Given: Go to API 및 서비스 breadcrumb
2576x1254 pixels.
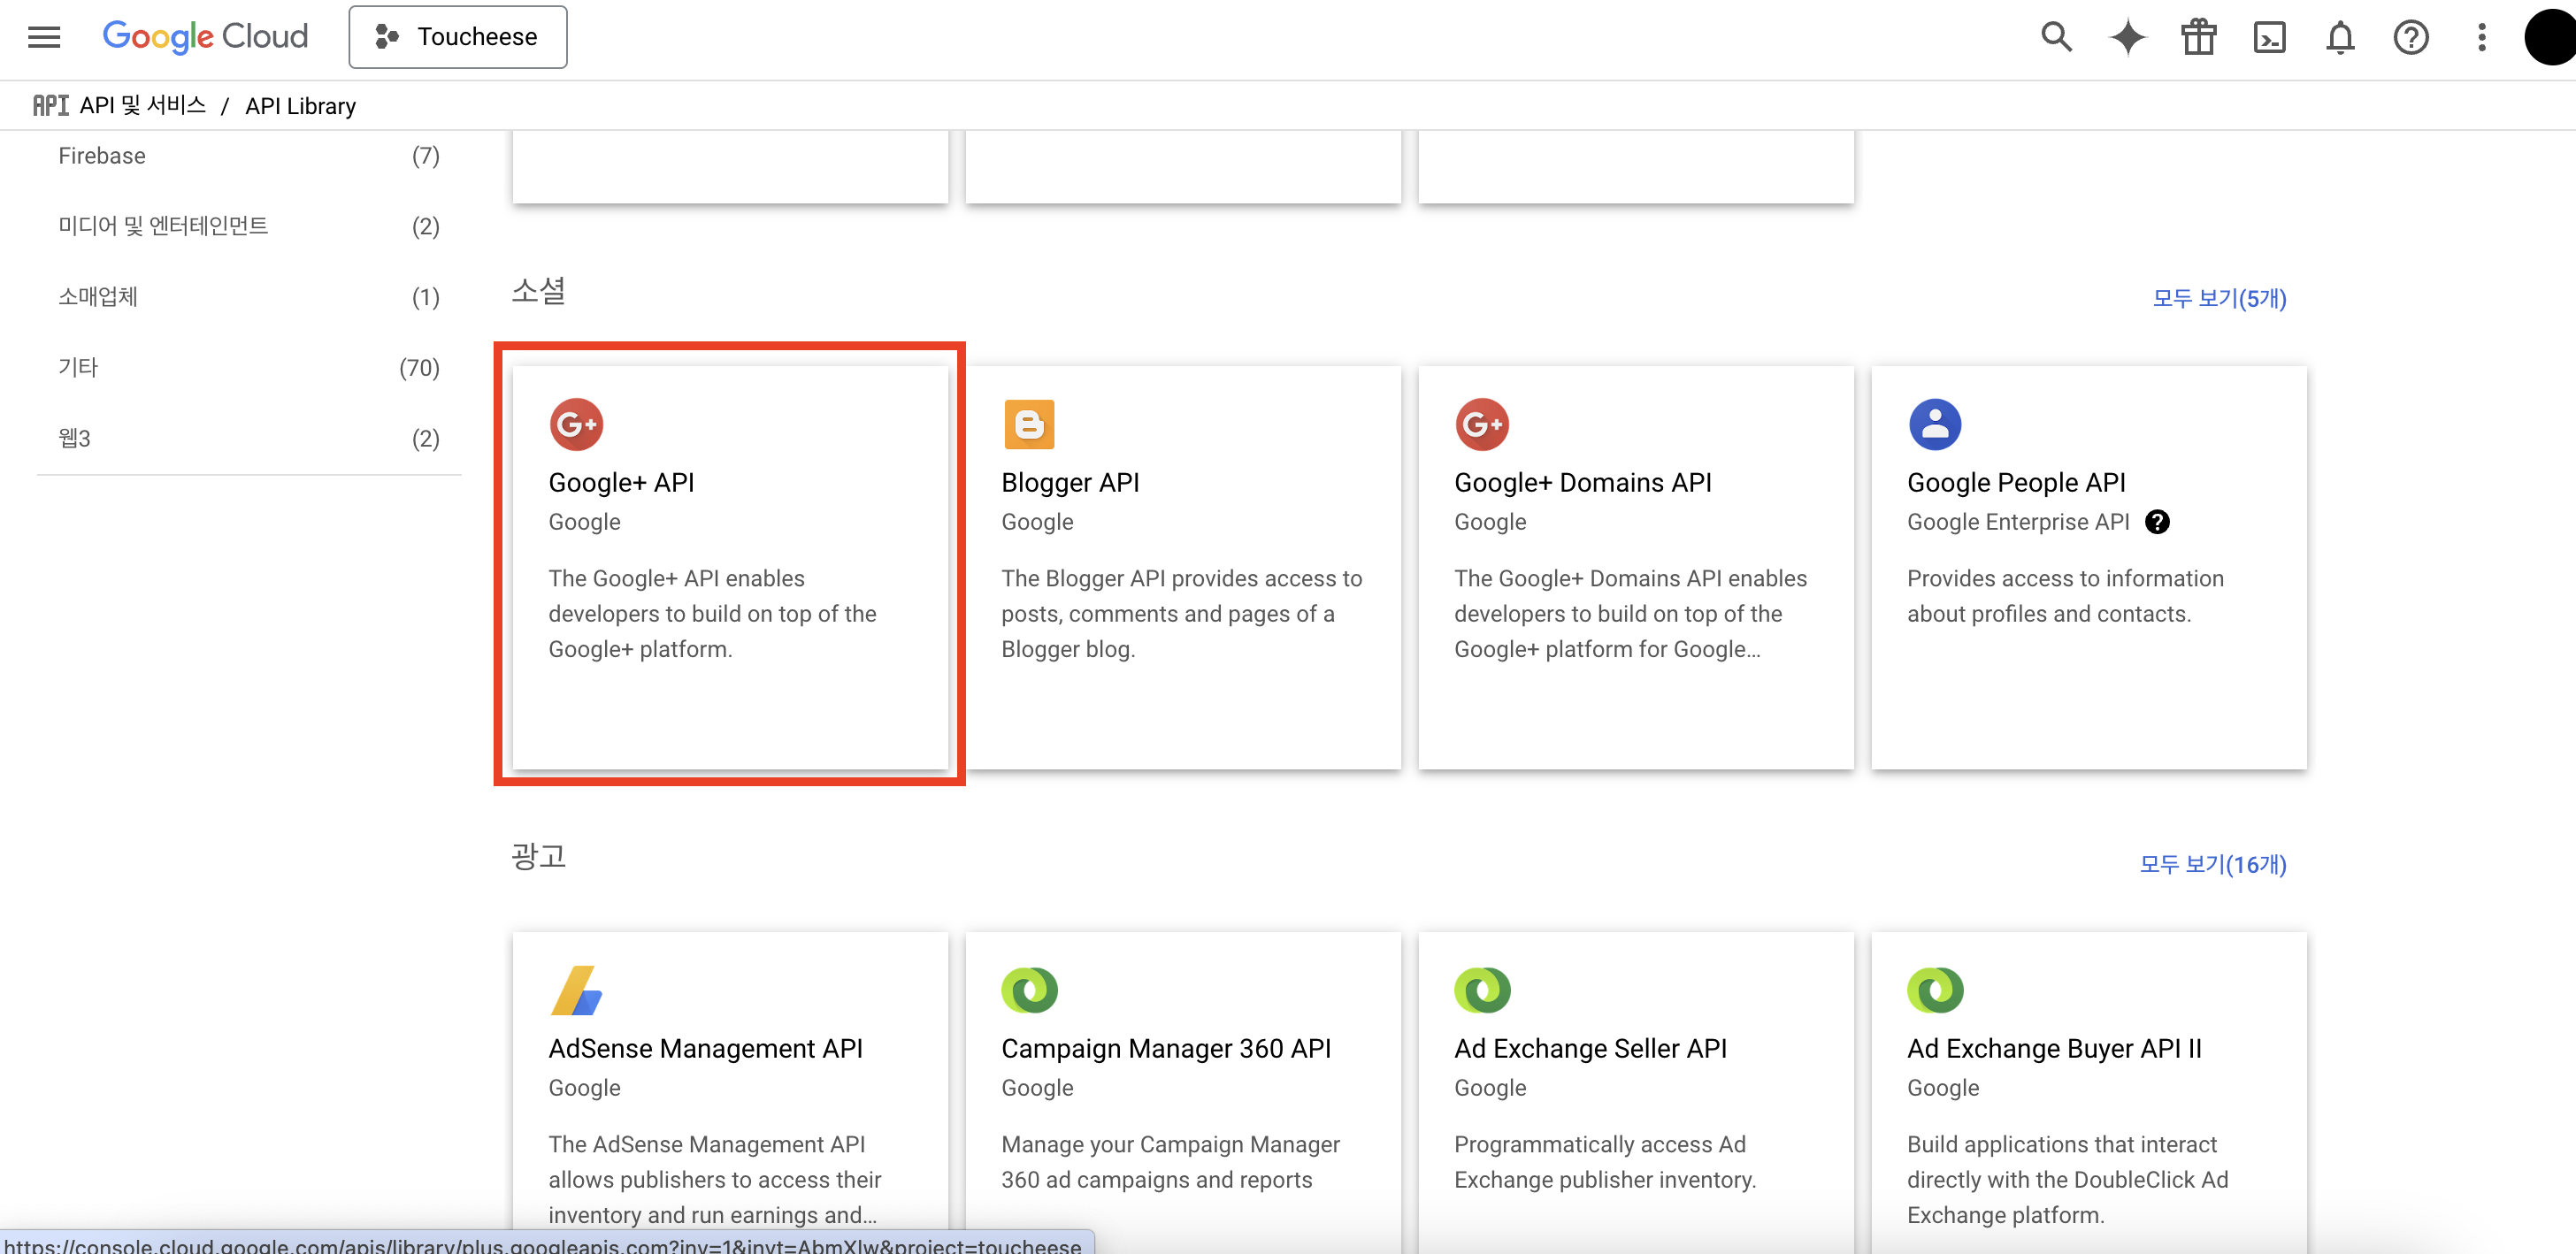Looking at the screenshot, I should pyautogui.click(x=142, y=106).
